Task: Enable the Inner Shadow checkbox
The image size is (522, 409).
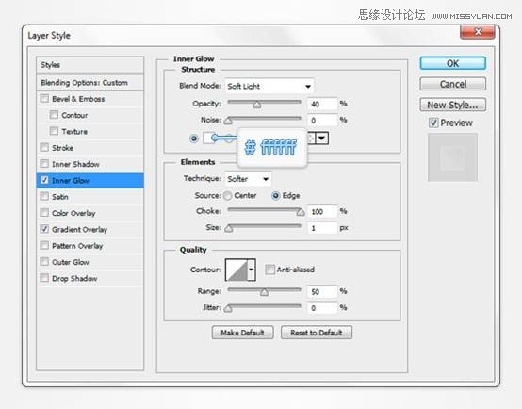Action: coord(44,164)
